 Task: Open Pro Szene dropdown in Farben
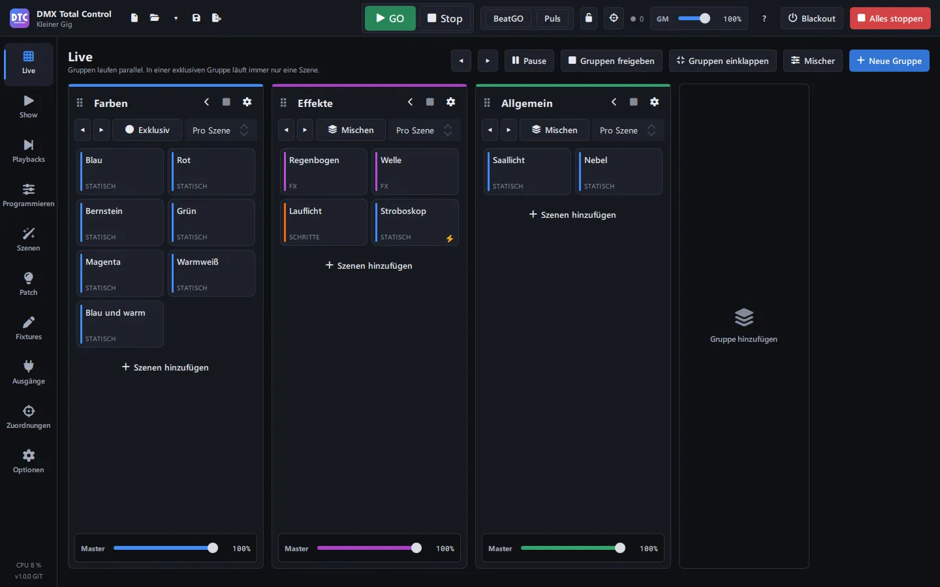(x=221, y=130)
